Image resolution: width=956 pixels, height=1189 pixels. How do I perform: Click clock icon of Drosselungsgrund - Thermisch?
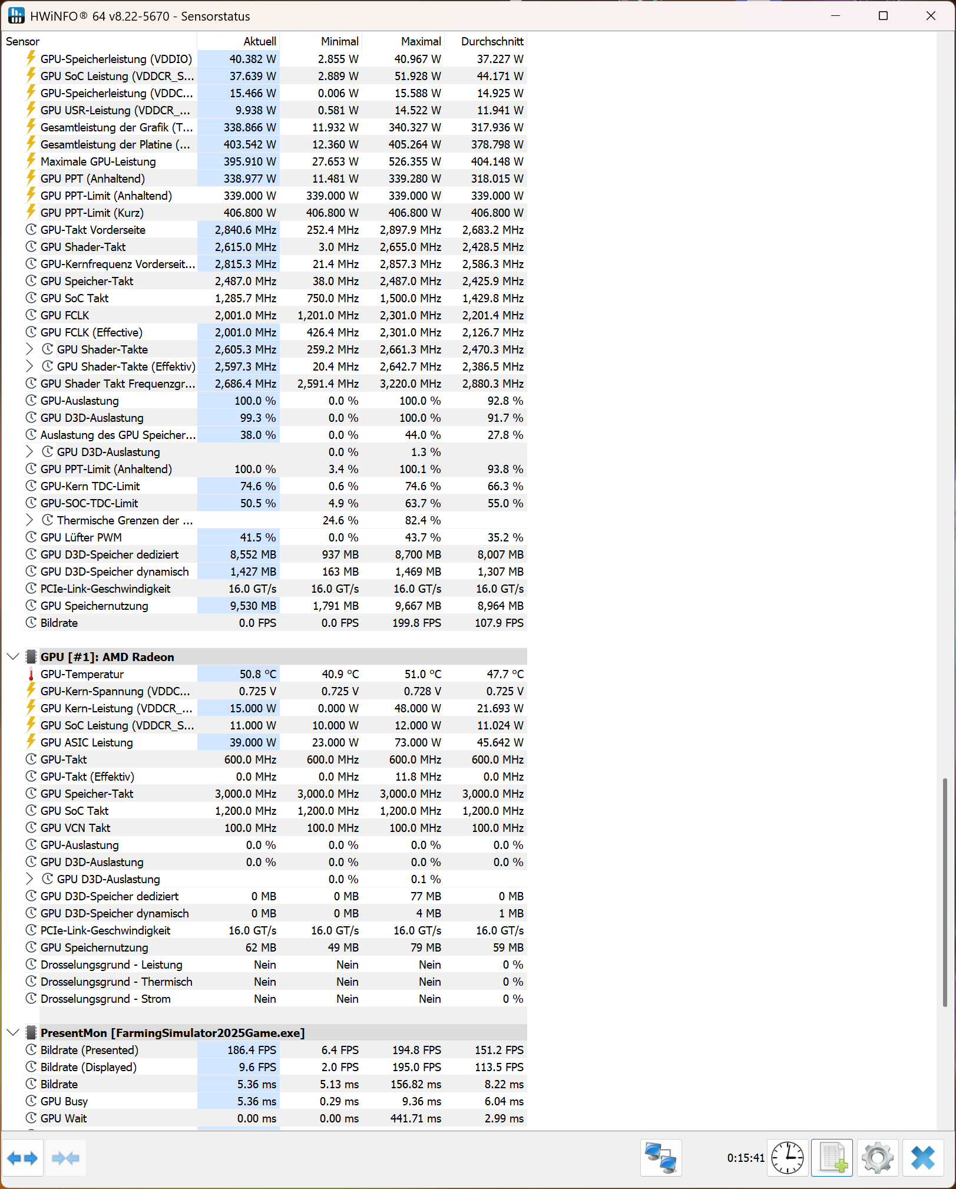pos(31,982)
